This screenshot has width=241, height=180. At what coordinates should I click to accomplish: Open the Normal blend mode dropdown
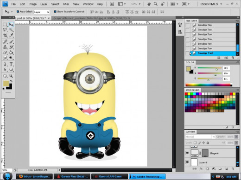(200, 137)
